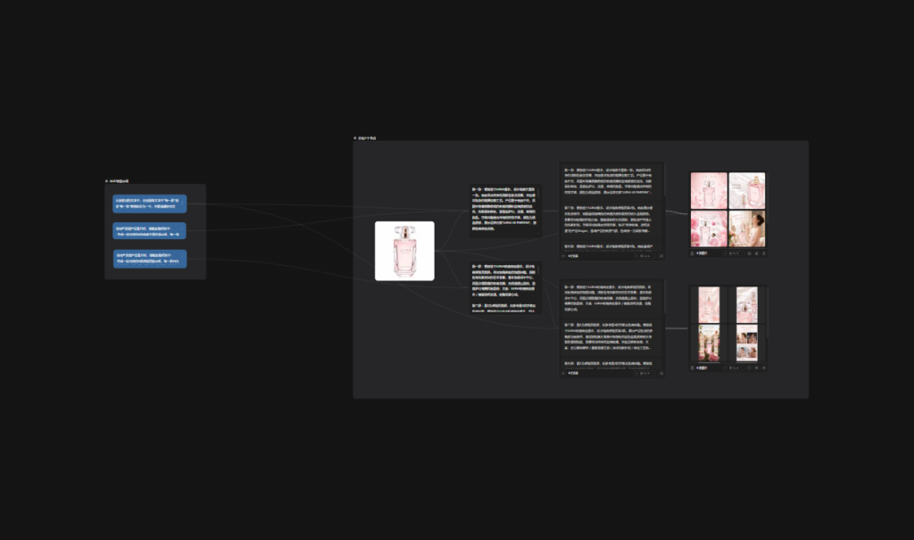Image resolution: width=914 pixels, height=540 pixels.
Task: Click the pager control in upper image grid footer
Action: [734, 253]
